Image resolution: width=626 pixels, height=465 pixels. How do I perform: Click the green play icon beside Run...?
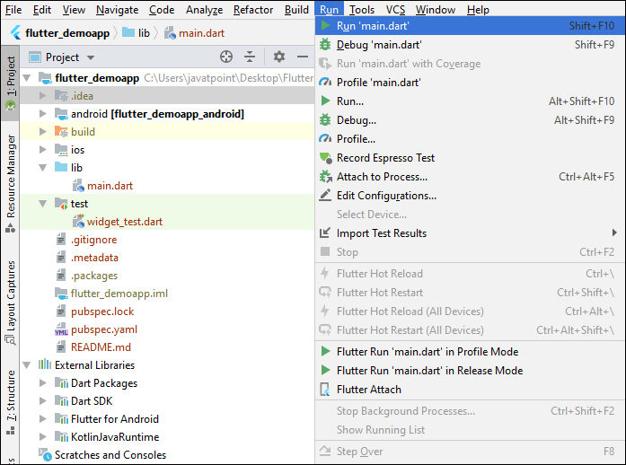pos(325,101)
